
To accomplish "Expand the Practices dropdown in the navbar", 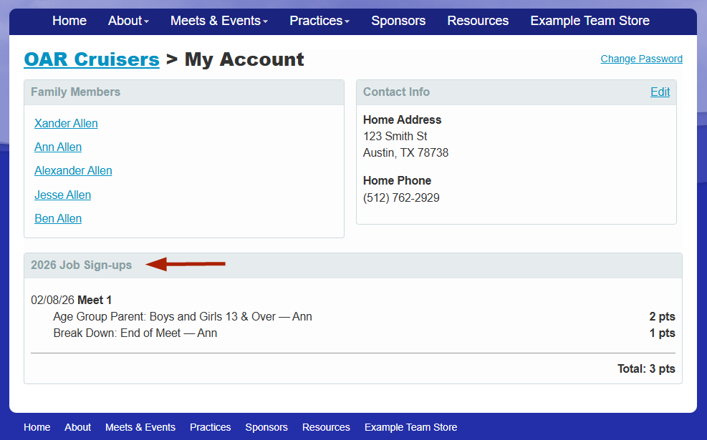I will 318,21.
